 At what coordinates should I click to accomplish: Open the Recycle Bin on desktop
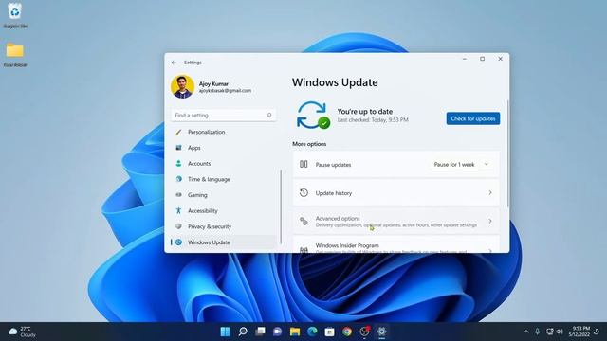(x=15, y=15)
